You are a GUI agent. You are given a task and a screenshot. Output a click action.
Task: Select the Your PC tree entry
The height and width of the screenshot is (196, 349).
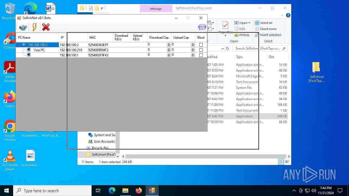[39, 50]
